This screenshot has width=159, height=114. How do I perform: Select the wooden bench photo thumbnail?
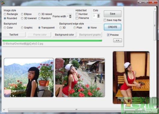[131, 78]
